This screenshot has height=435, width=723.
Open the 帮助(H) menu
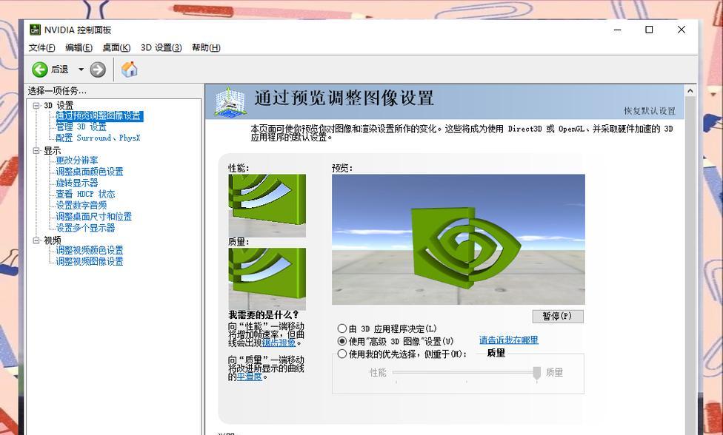coord(206,47)
